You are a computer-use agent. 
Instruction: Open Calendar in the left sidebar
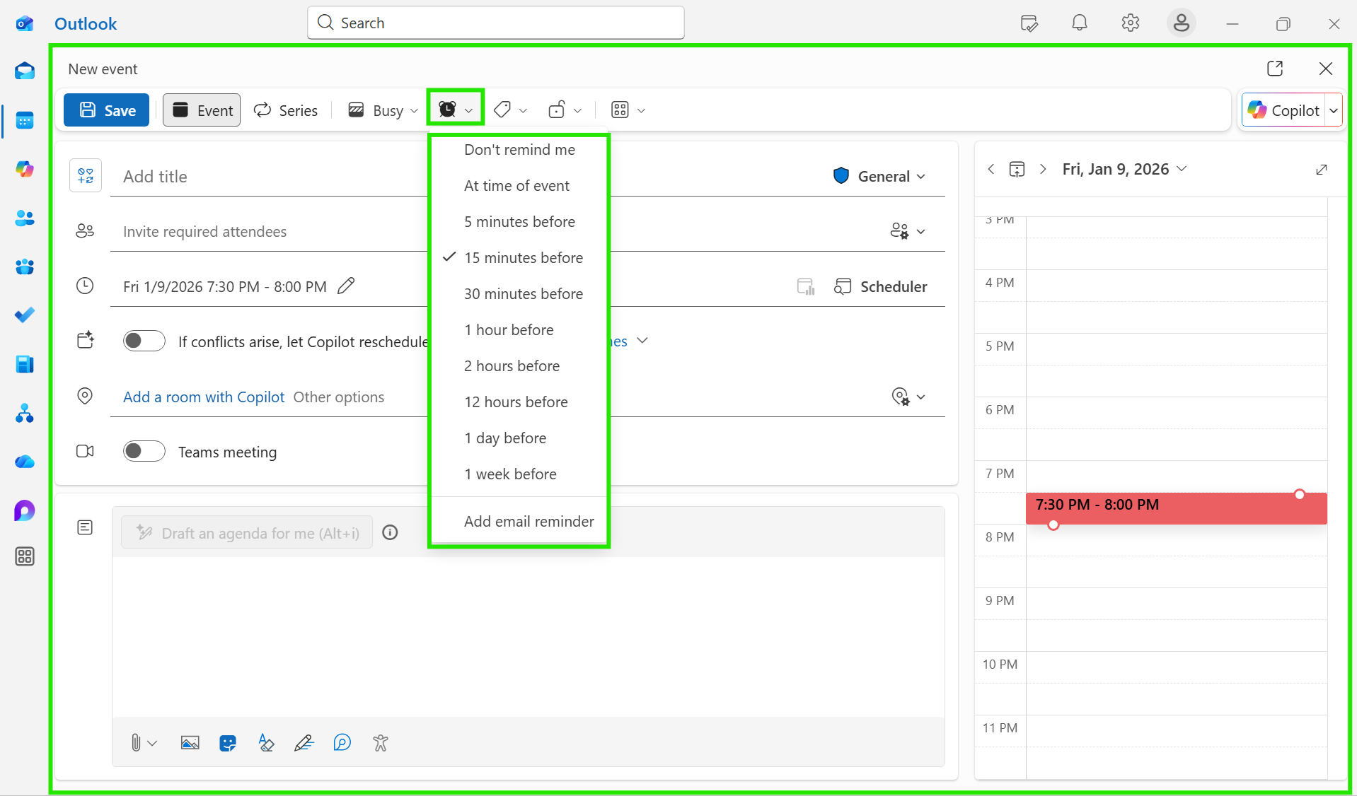click(25, 121)
